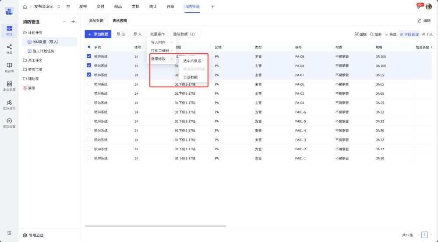
Task: Click the plus icon beside 消防管道 title
Action: coord(73,21)
